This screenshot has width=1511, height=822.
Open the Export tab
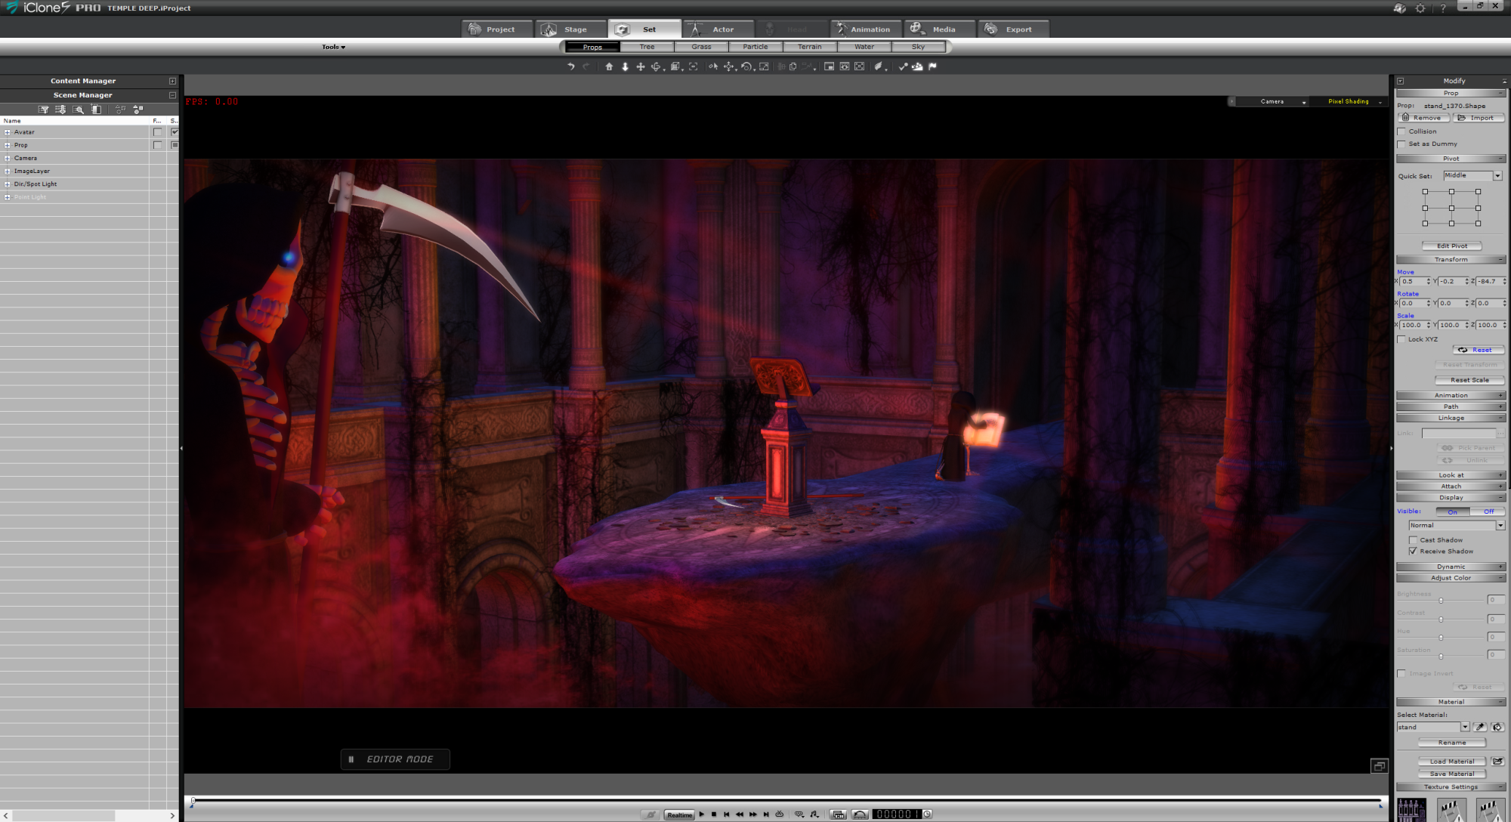[x=1014, y=29]
